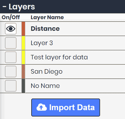125x119 pixels.
Task: Click yellow swatch of Test layer for data
Action: [23, 57]
